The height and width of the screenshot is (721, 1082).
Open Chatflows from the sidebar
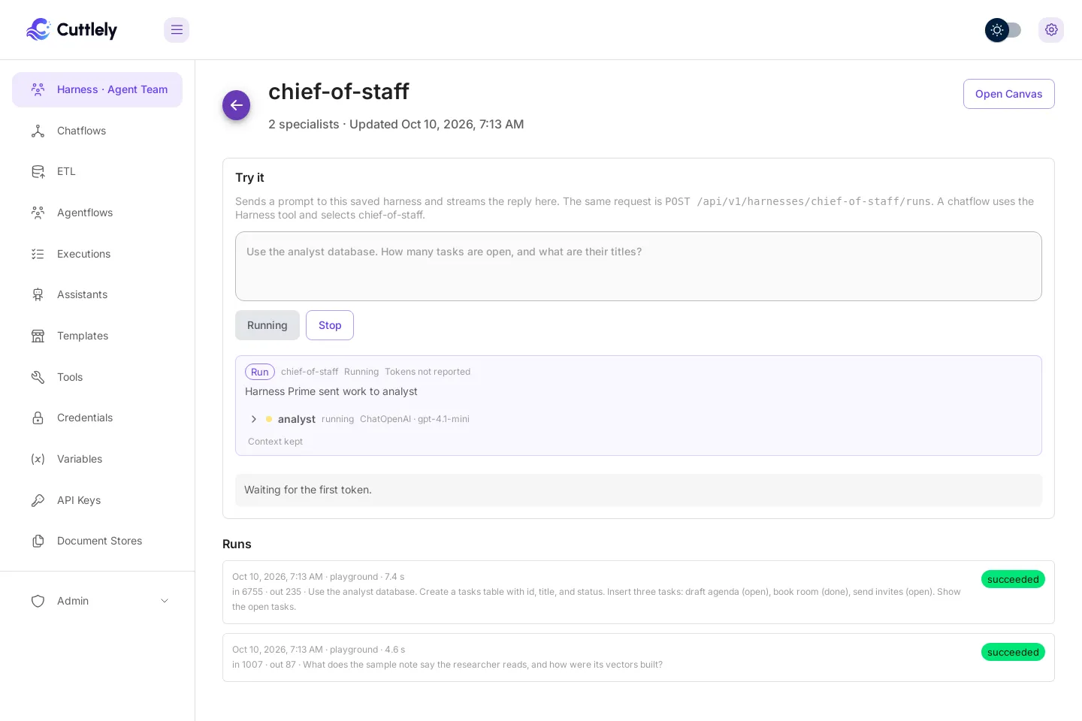[x=97, y=131]
